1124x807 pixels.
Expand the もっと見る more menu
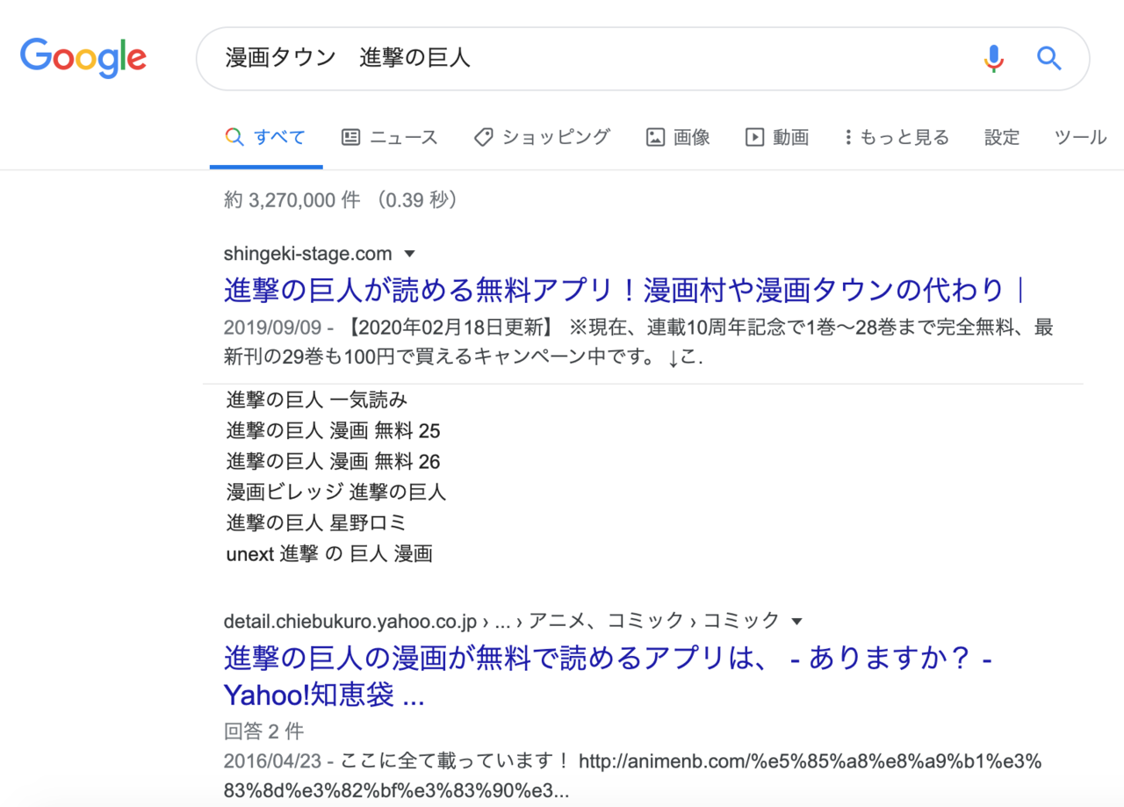(x=897, y=137)
